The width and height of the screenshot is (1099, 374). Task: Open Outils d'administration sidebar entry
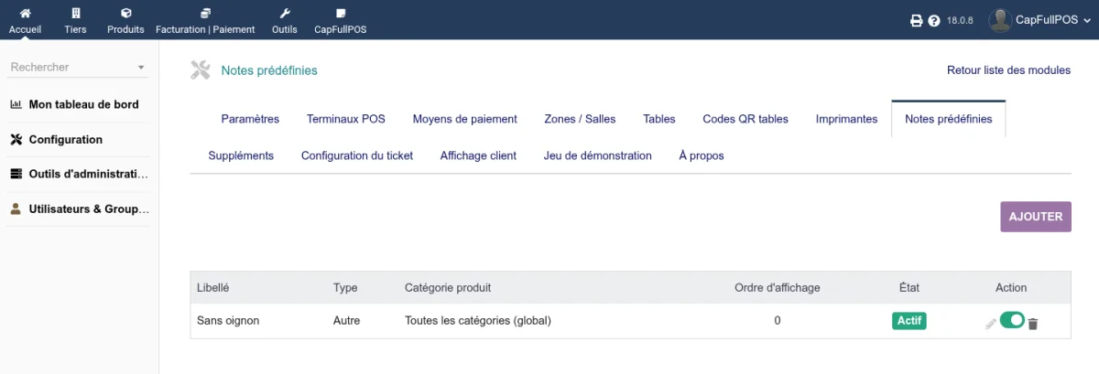pyautogui.click(x=89, y=174)
